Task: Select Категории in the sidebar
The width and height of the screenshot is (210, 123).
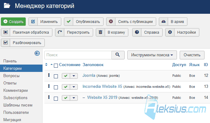Action: click(x=21, y=68)
